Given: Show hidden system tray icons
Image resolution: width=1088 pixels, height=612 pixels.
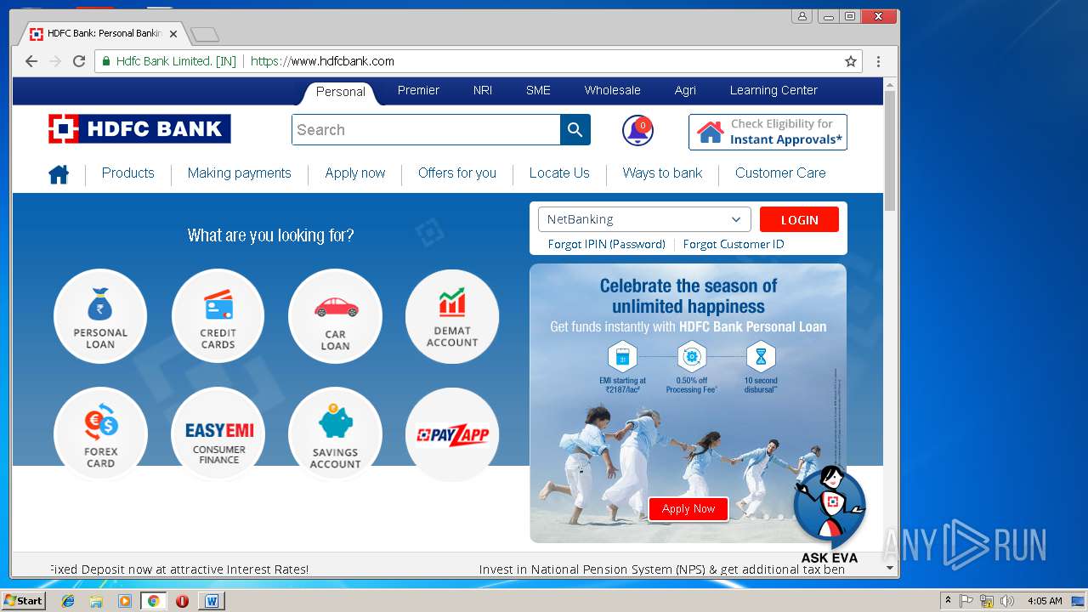Looking at the screenshot, I should click(x=948, y=601).
